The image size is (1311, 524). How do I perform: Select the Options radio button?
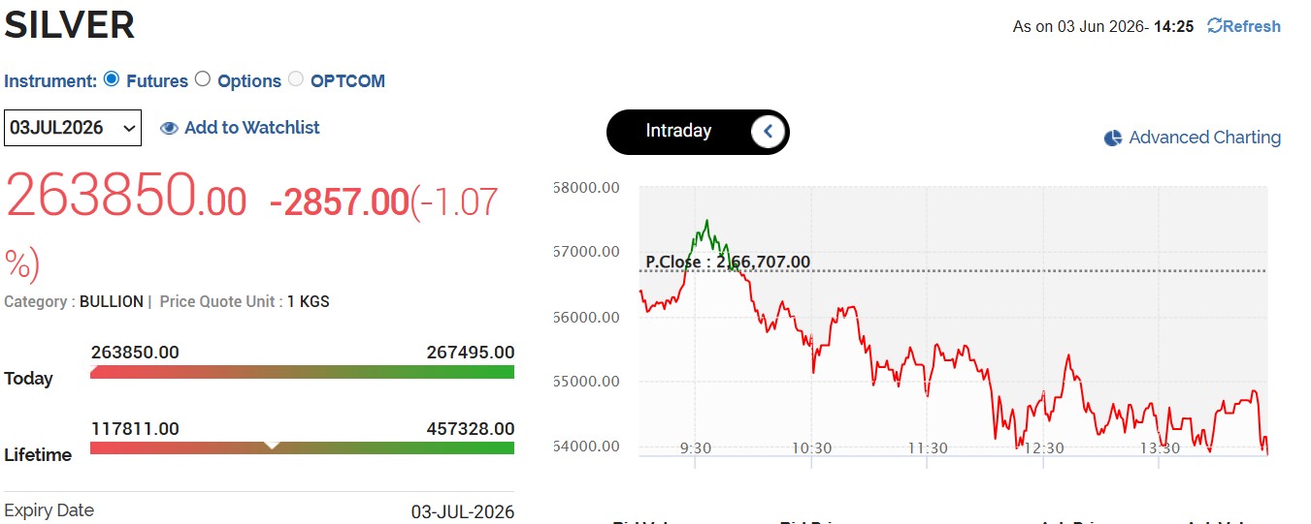203,79
